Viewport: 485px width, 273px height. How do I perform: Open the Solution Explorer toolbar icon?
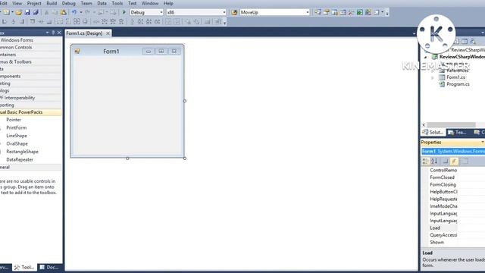click(x=318, y=12)
